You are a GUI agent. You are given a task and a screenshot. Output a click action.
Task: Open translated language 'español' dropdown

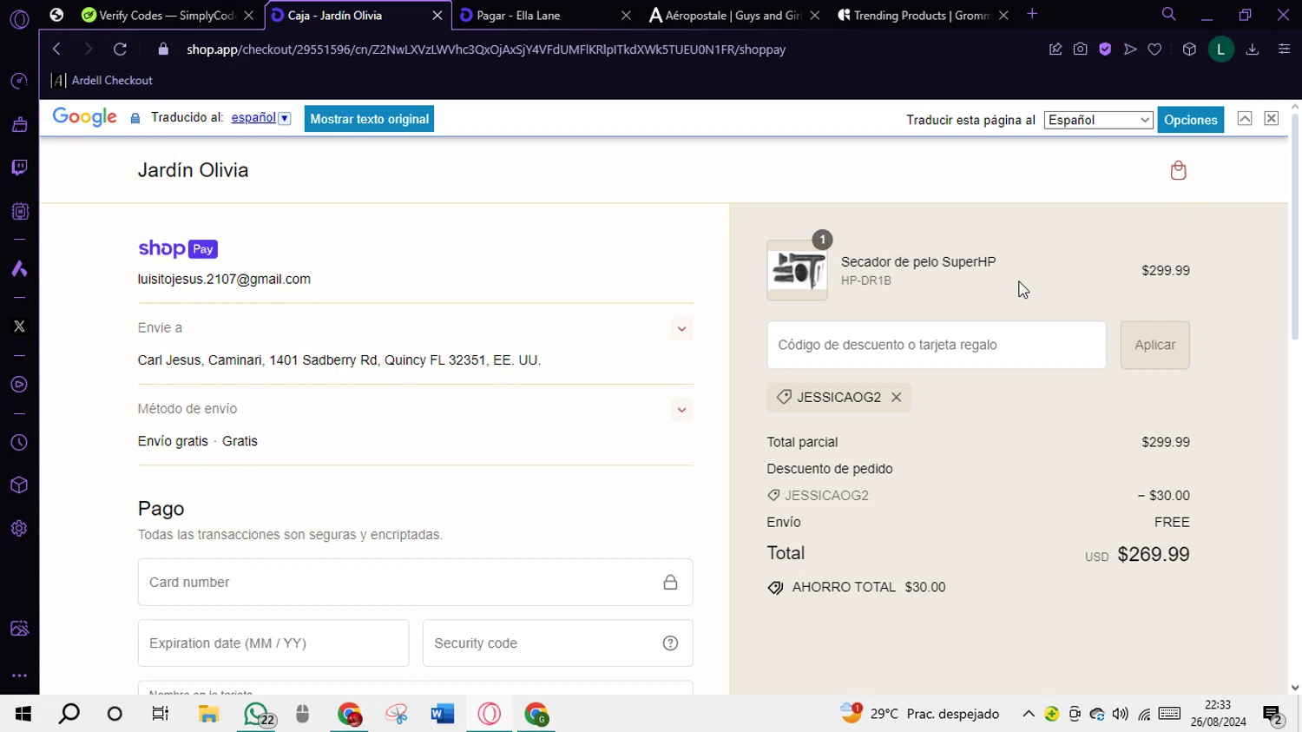click(260, 118)
